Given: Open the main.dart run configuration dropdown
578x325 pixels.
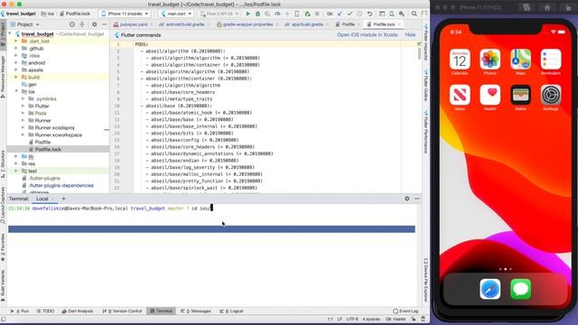Looking at the screenshot, I should click(176, 14).
